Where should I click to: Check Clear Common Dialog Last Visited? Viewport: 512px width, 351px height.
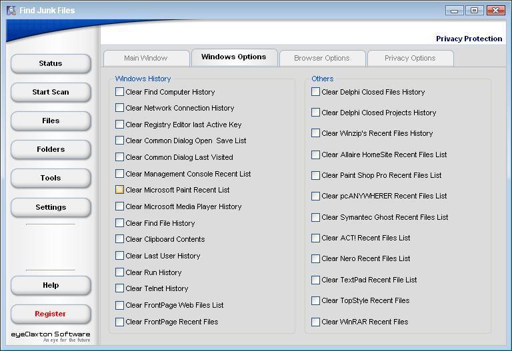[119, 157]
